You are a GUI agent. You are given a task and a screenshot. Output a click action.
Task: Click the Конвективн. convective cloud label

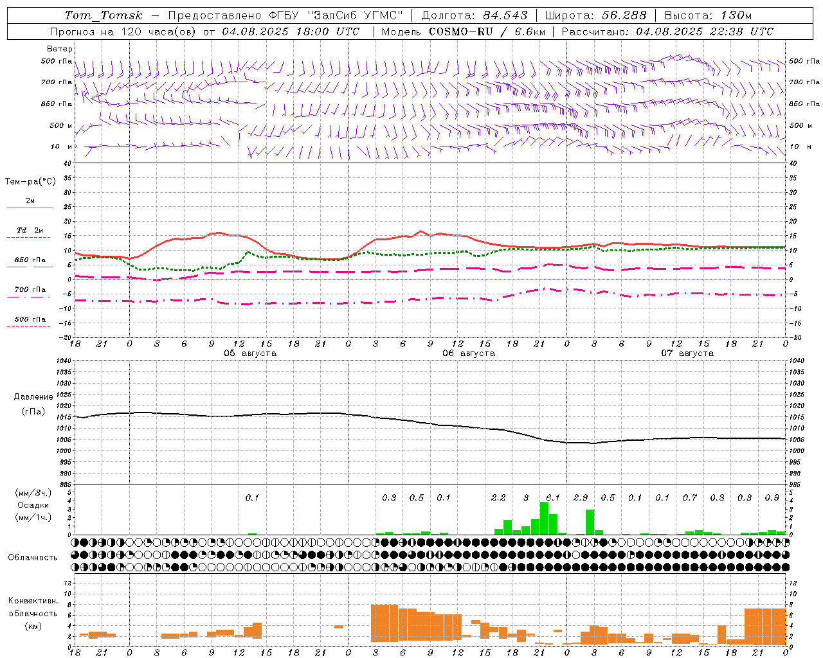point(33,601)
